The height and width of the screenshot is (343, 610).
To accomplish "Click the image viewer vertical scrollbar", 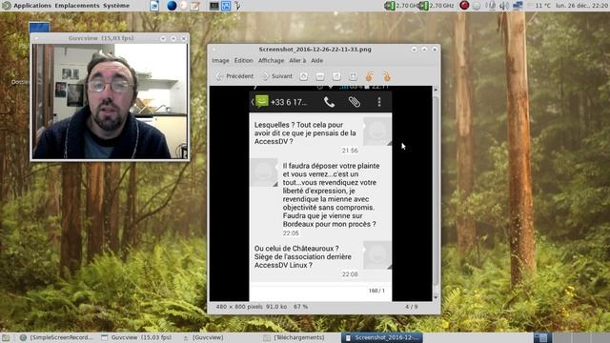I will point(436,191).
